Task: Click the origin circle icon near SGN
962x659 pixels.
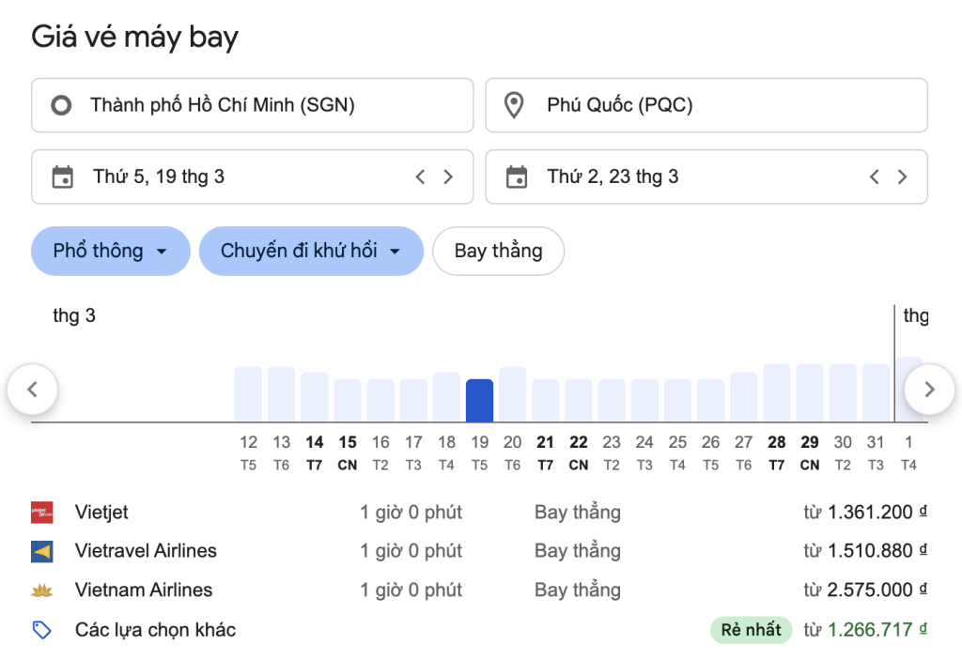Action: pyautogui.click(x=61, y=105)
